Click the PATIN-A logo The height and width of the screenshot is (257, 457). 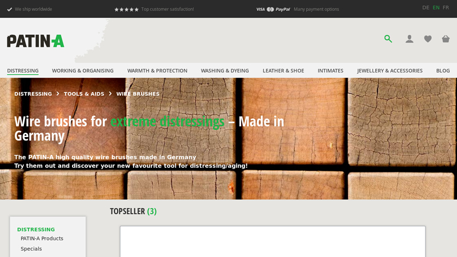point(35,41)
